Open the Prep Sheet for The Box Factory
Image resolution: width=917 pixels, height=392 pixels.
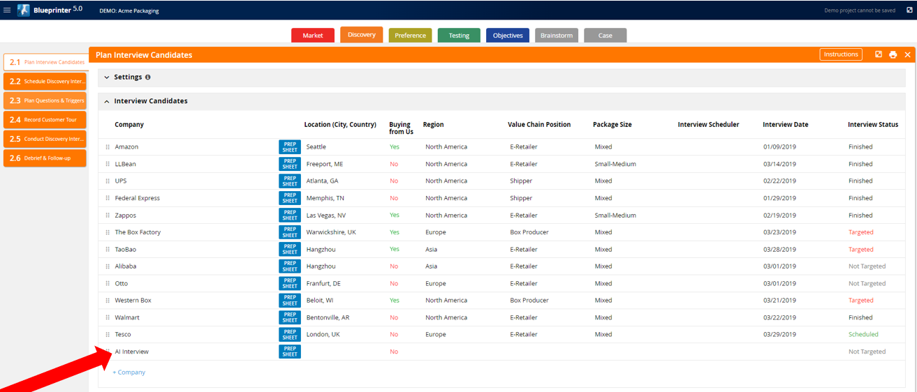290,232
